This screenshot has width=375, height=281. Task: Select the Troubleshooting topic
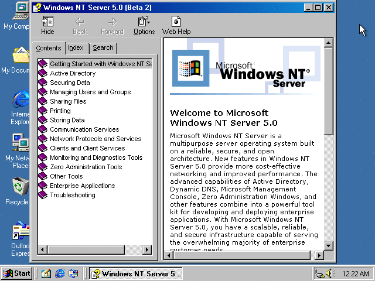click(x=73, y=195)
